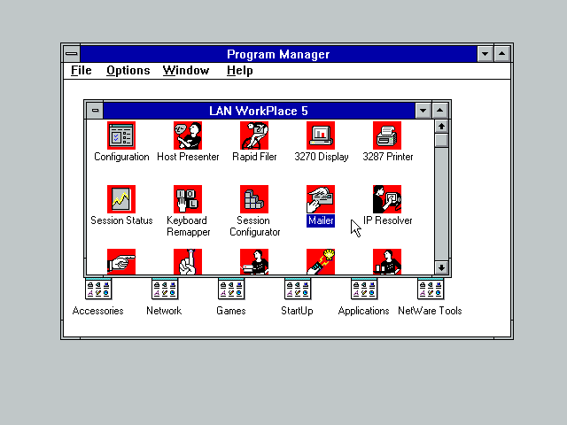Select the crossed fingers icon in bottom row

188,262
